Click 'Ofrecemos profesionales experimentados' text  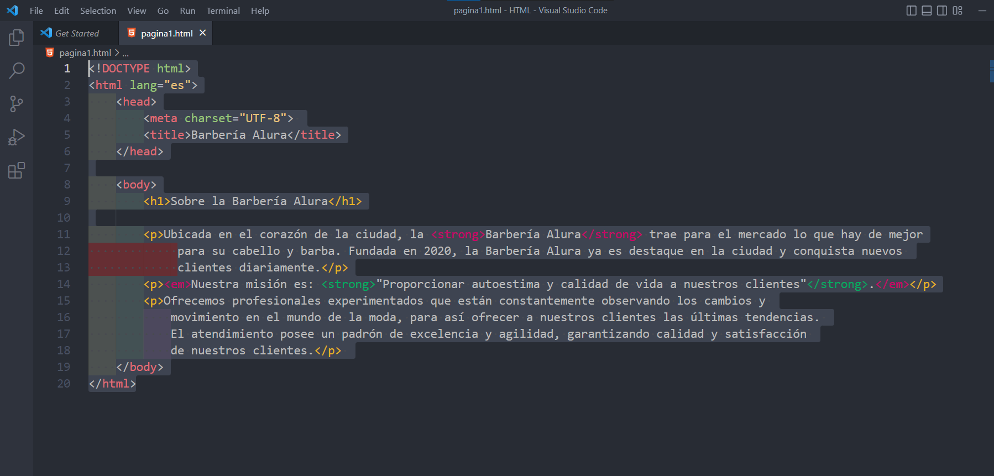pos(294,301)
